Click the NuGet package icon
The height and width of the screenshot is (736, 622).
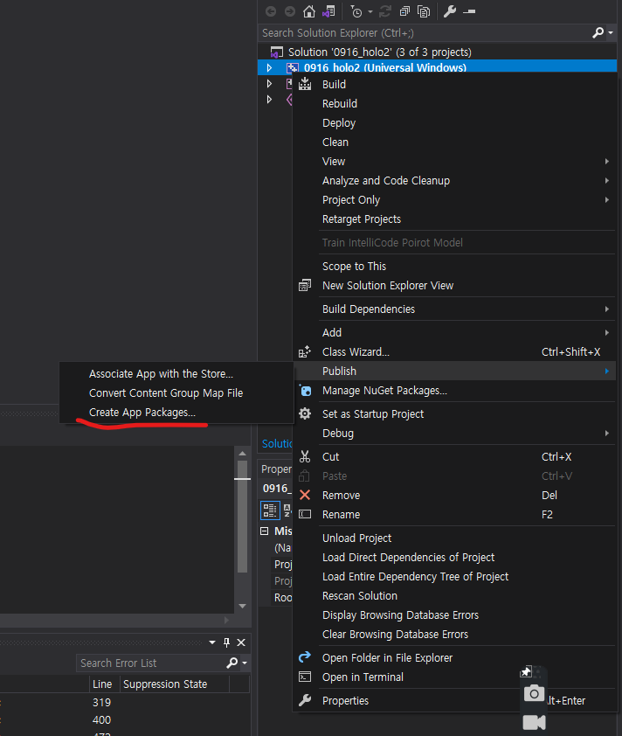click(305, 391)
